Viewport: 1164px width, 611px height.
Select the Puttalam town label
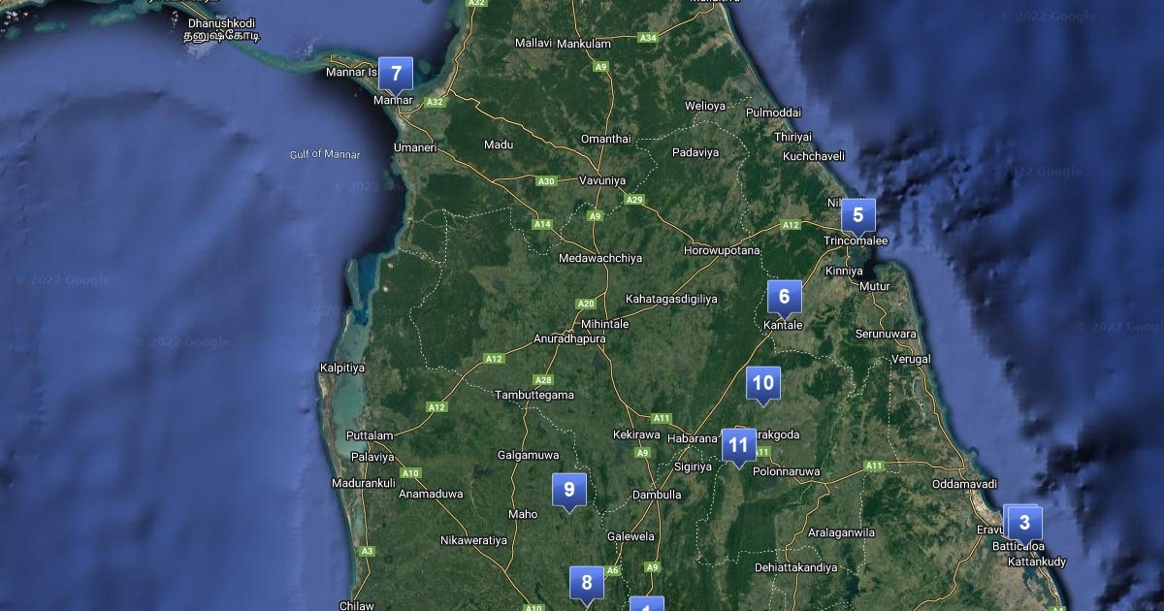370,435
